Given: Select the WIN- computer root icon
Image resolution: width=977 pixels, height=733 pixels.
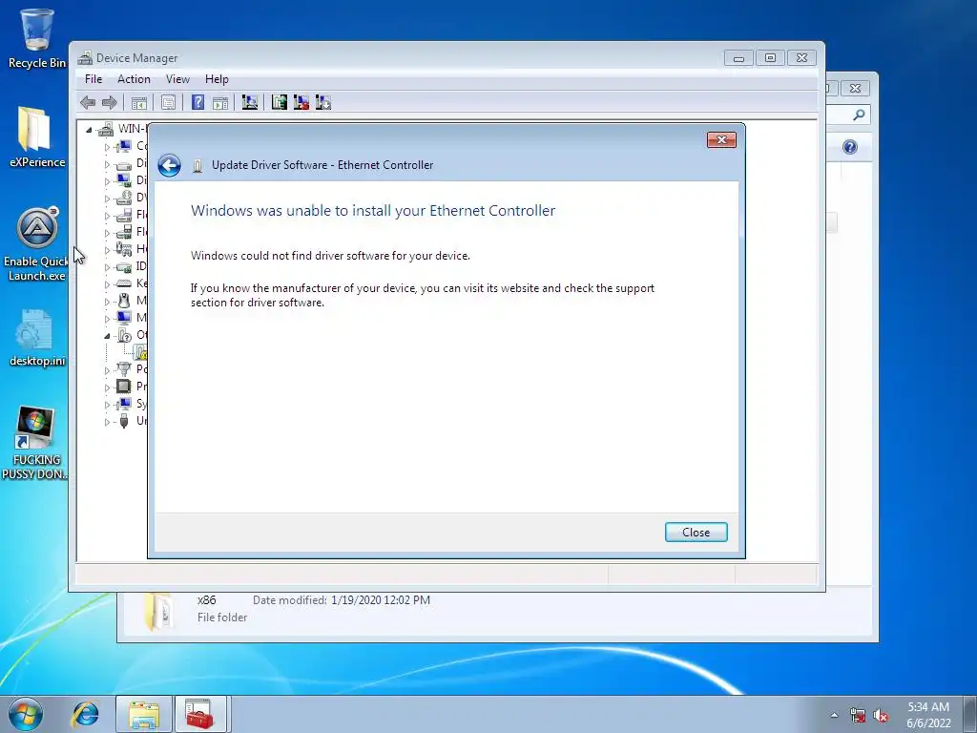Looking at the screenshot, I should point(106,129).
